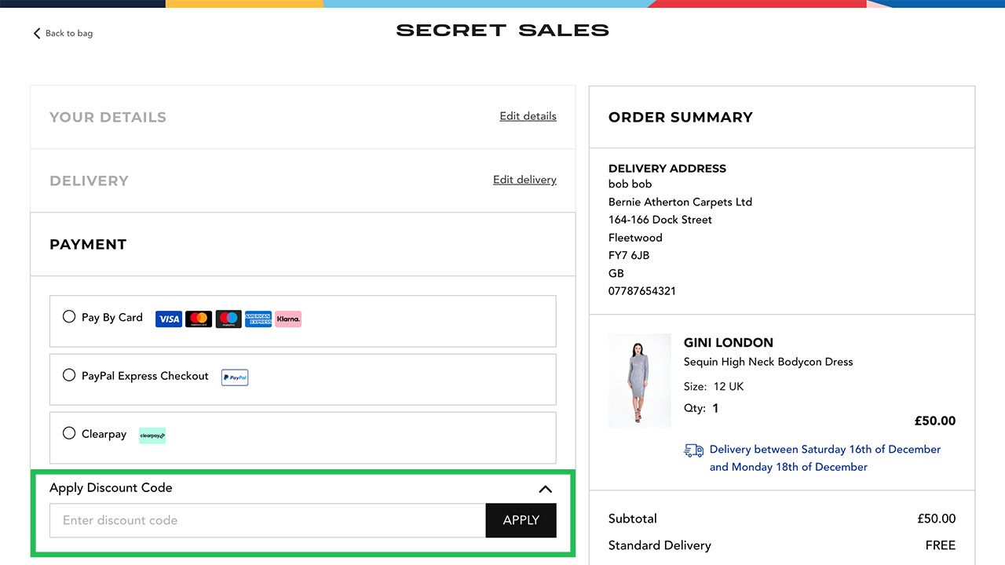Click the Klarna payment icon
Viewport: 1005px width, 565px height.
pos(288,319)
